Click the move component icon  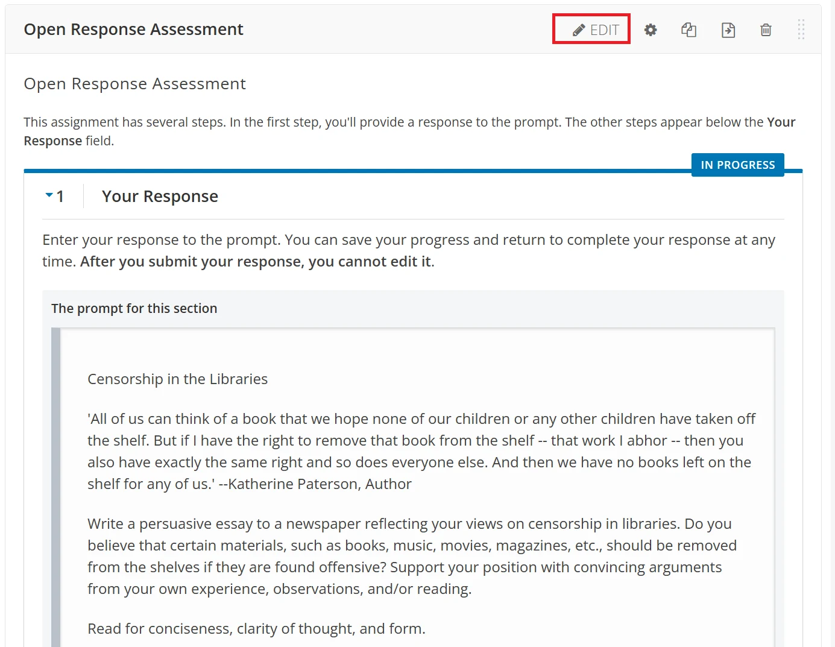(728, 30)
